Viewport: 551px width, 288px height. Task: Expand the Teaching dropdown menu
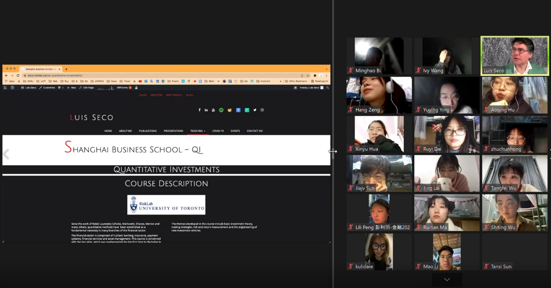(x=197, y=131)
